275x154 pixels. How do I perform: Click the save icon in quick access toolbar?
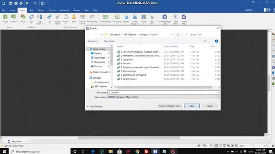point(16,3)
